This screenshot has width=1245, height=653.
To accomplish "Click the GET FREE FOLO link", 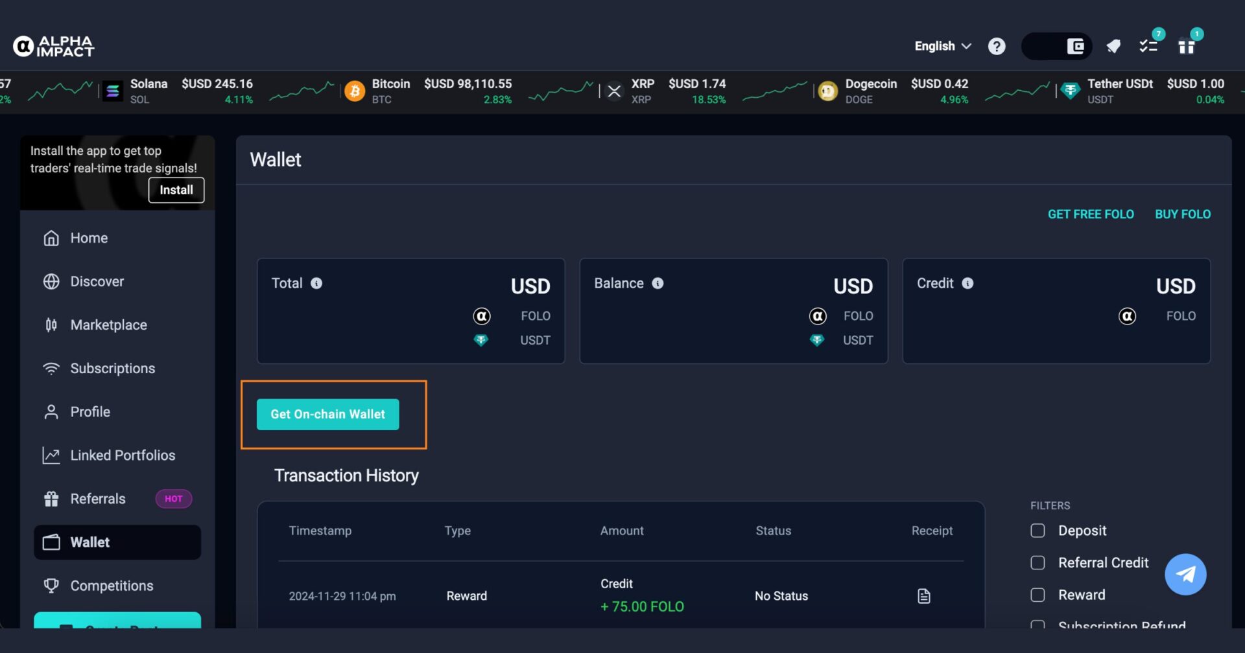I will 1091,214.
